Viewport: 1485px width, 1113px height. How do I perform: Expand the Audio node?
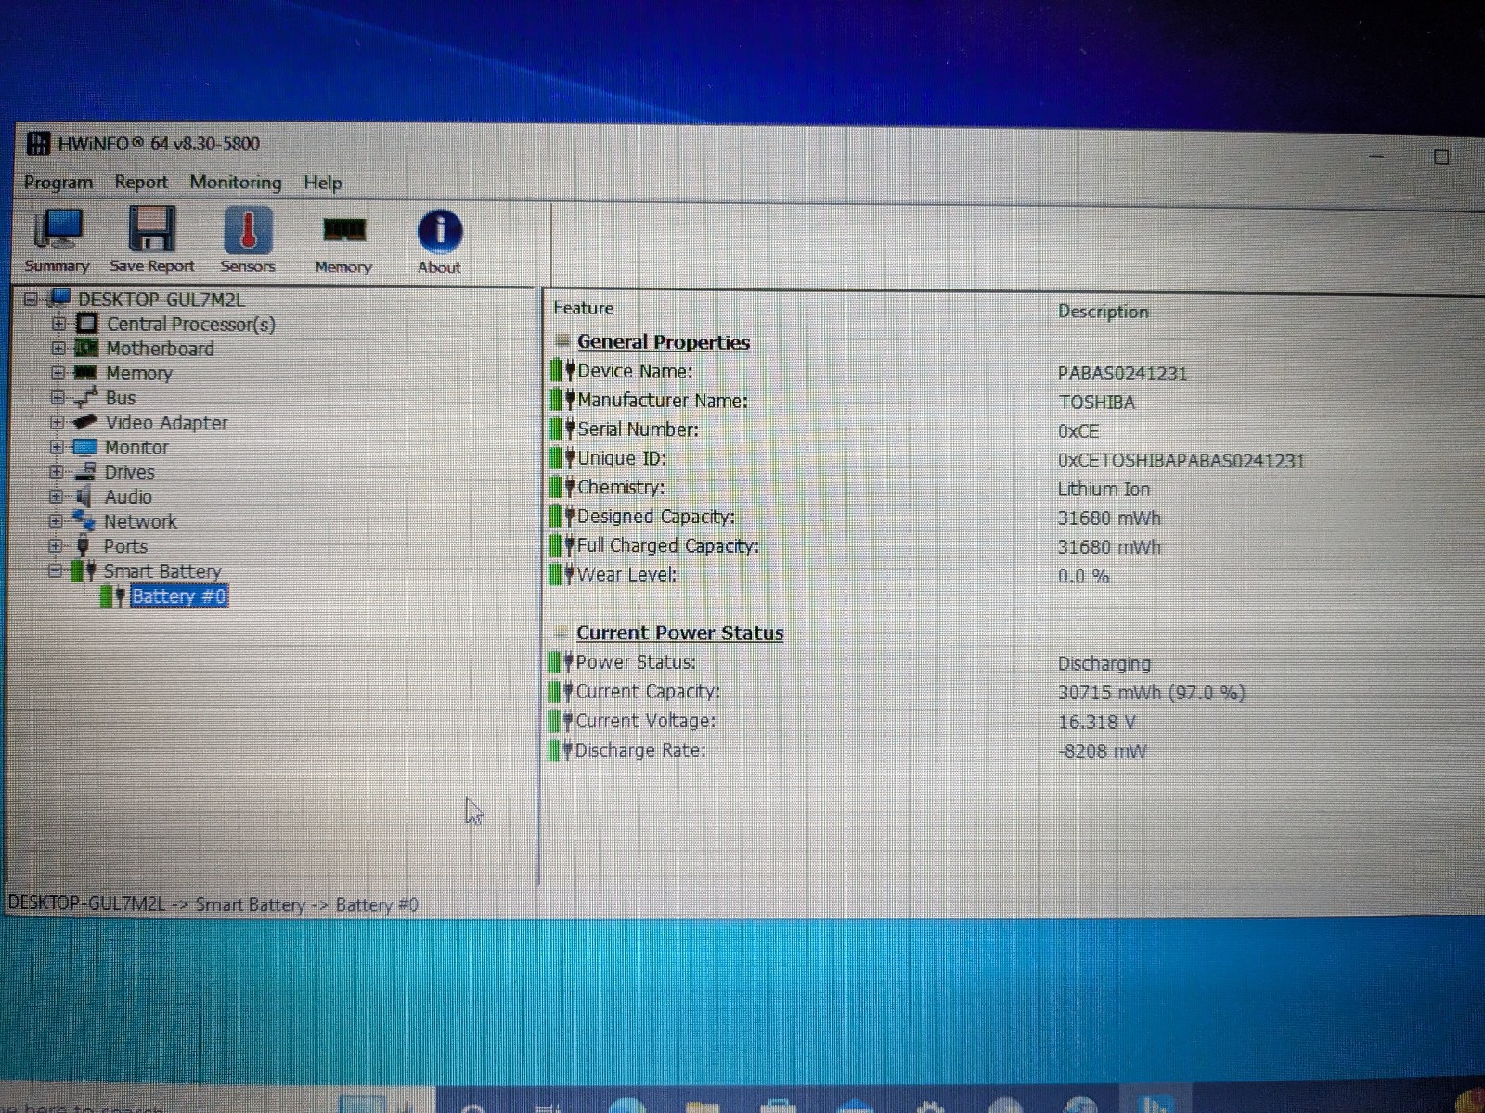pos(56,496)
